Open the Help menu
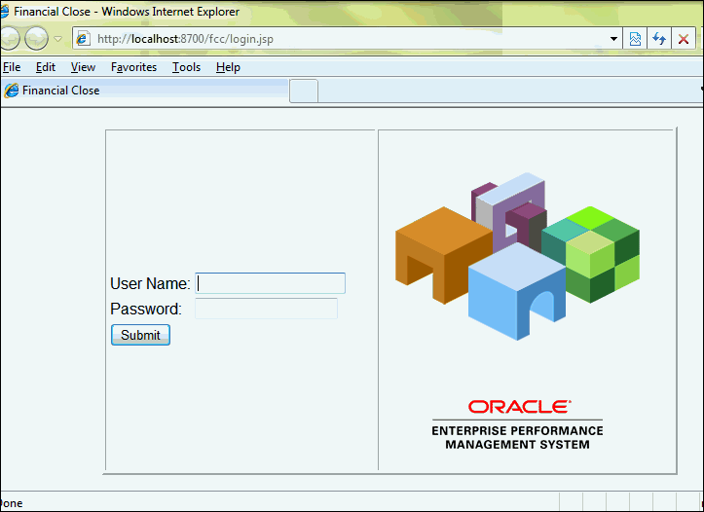This screenshot has height=512, width=704. pos(228,67)
